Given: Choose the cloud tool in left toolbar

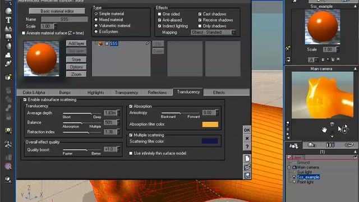Looking at the screenshot, I should click(x=8, y=55).
